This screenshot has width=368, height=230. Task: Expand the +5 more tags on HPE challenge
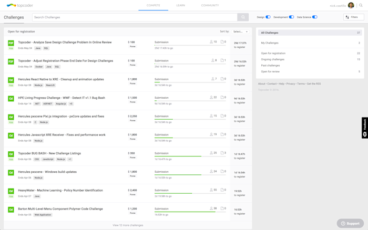point(71,103)
